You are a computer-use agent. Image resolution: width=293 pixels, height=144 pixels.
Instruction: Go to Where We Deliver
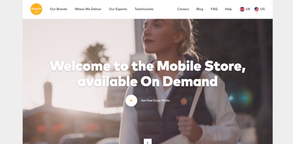tap(88, 9)
